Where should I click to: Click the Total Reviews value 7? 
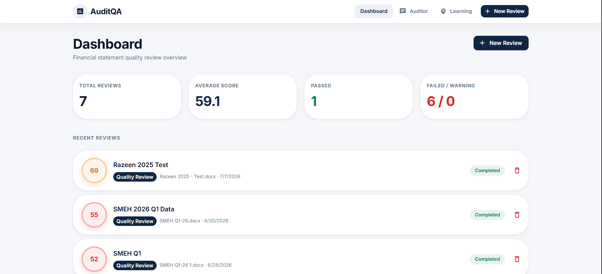click(x=83, y=101)
